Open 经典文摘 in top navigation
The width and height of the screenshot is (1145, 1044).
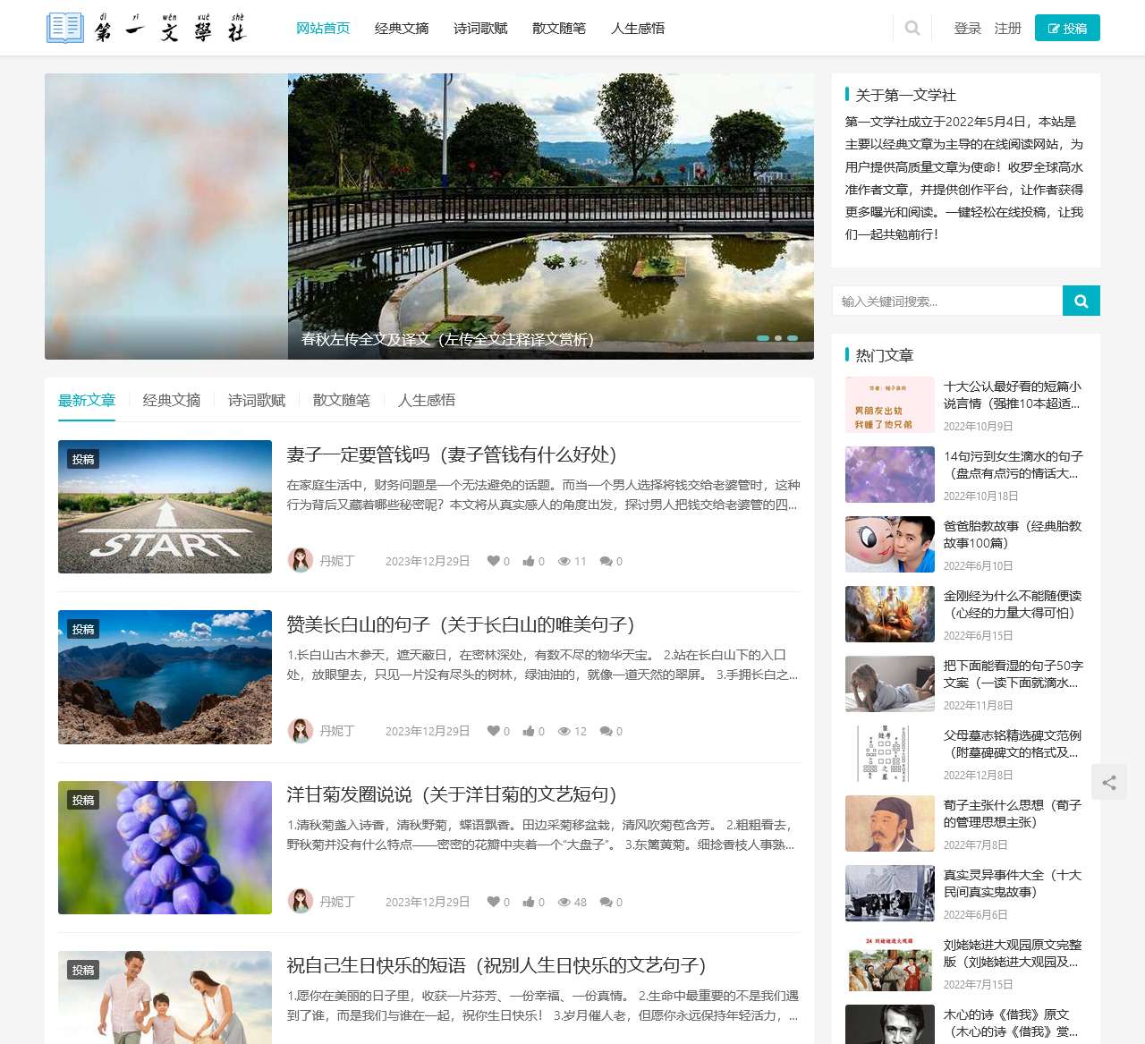click(x=402, y=29)
